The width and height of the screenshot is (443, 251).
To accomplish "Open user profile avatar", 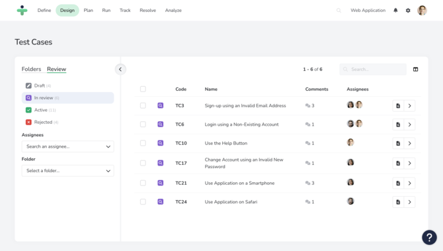I will (x=422, y=11).
